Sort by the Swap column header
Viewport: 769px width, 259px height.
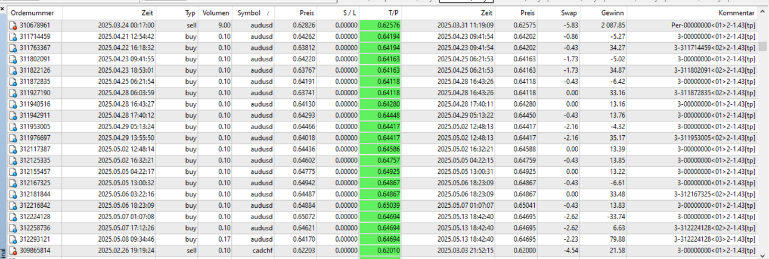tap(559, 13)
